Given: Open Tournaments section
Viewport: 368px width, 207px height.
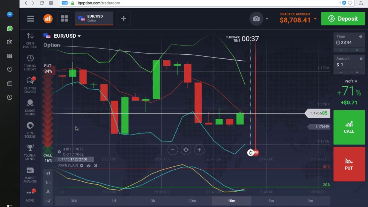Looking at the screenshot, I should pos(30,153).
